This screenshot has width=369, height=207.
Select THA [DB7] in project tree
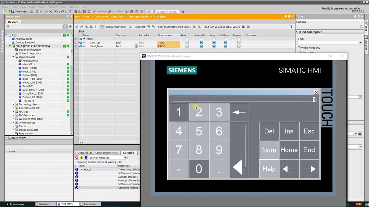[28, 101]
